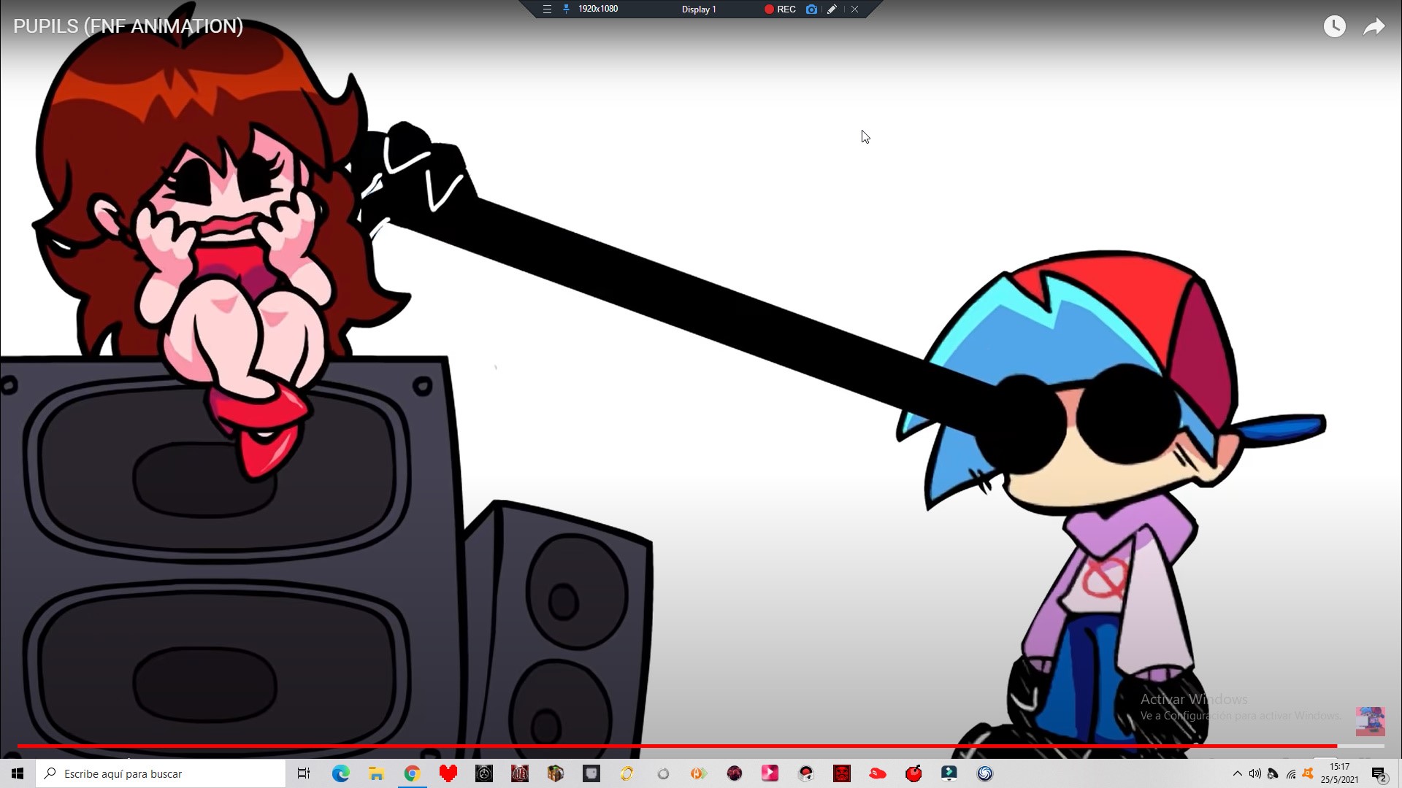1402x788 pixels.
Task: Open the red pixel heart taskbar app
Action: [x=448, y=773]
